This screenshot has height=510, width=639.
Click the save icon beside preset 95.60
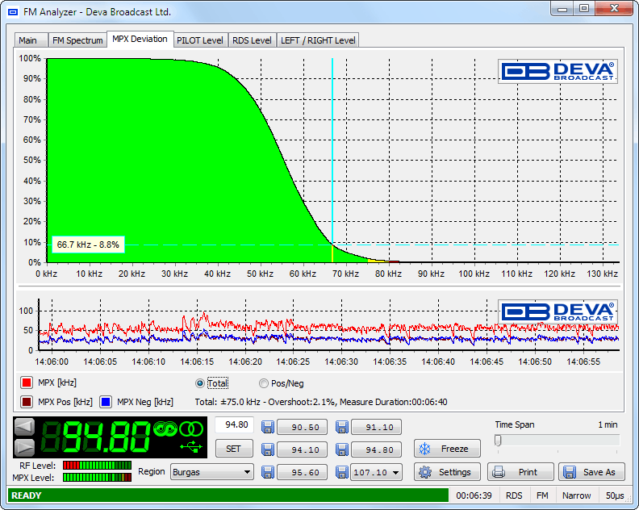tap(268, 472)
